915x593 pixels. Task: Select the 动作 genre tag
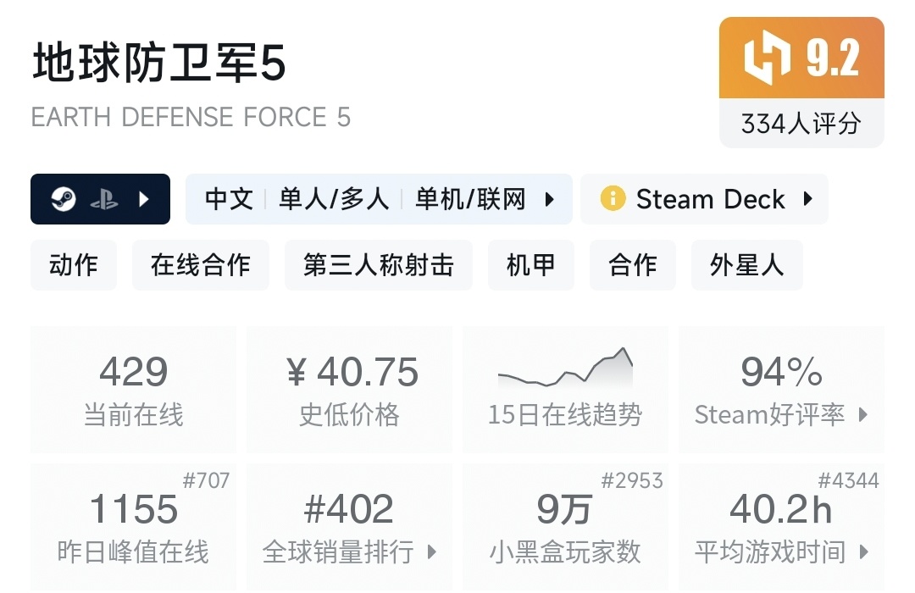pyautogui.click(x=74, y=265)
